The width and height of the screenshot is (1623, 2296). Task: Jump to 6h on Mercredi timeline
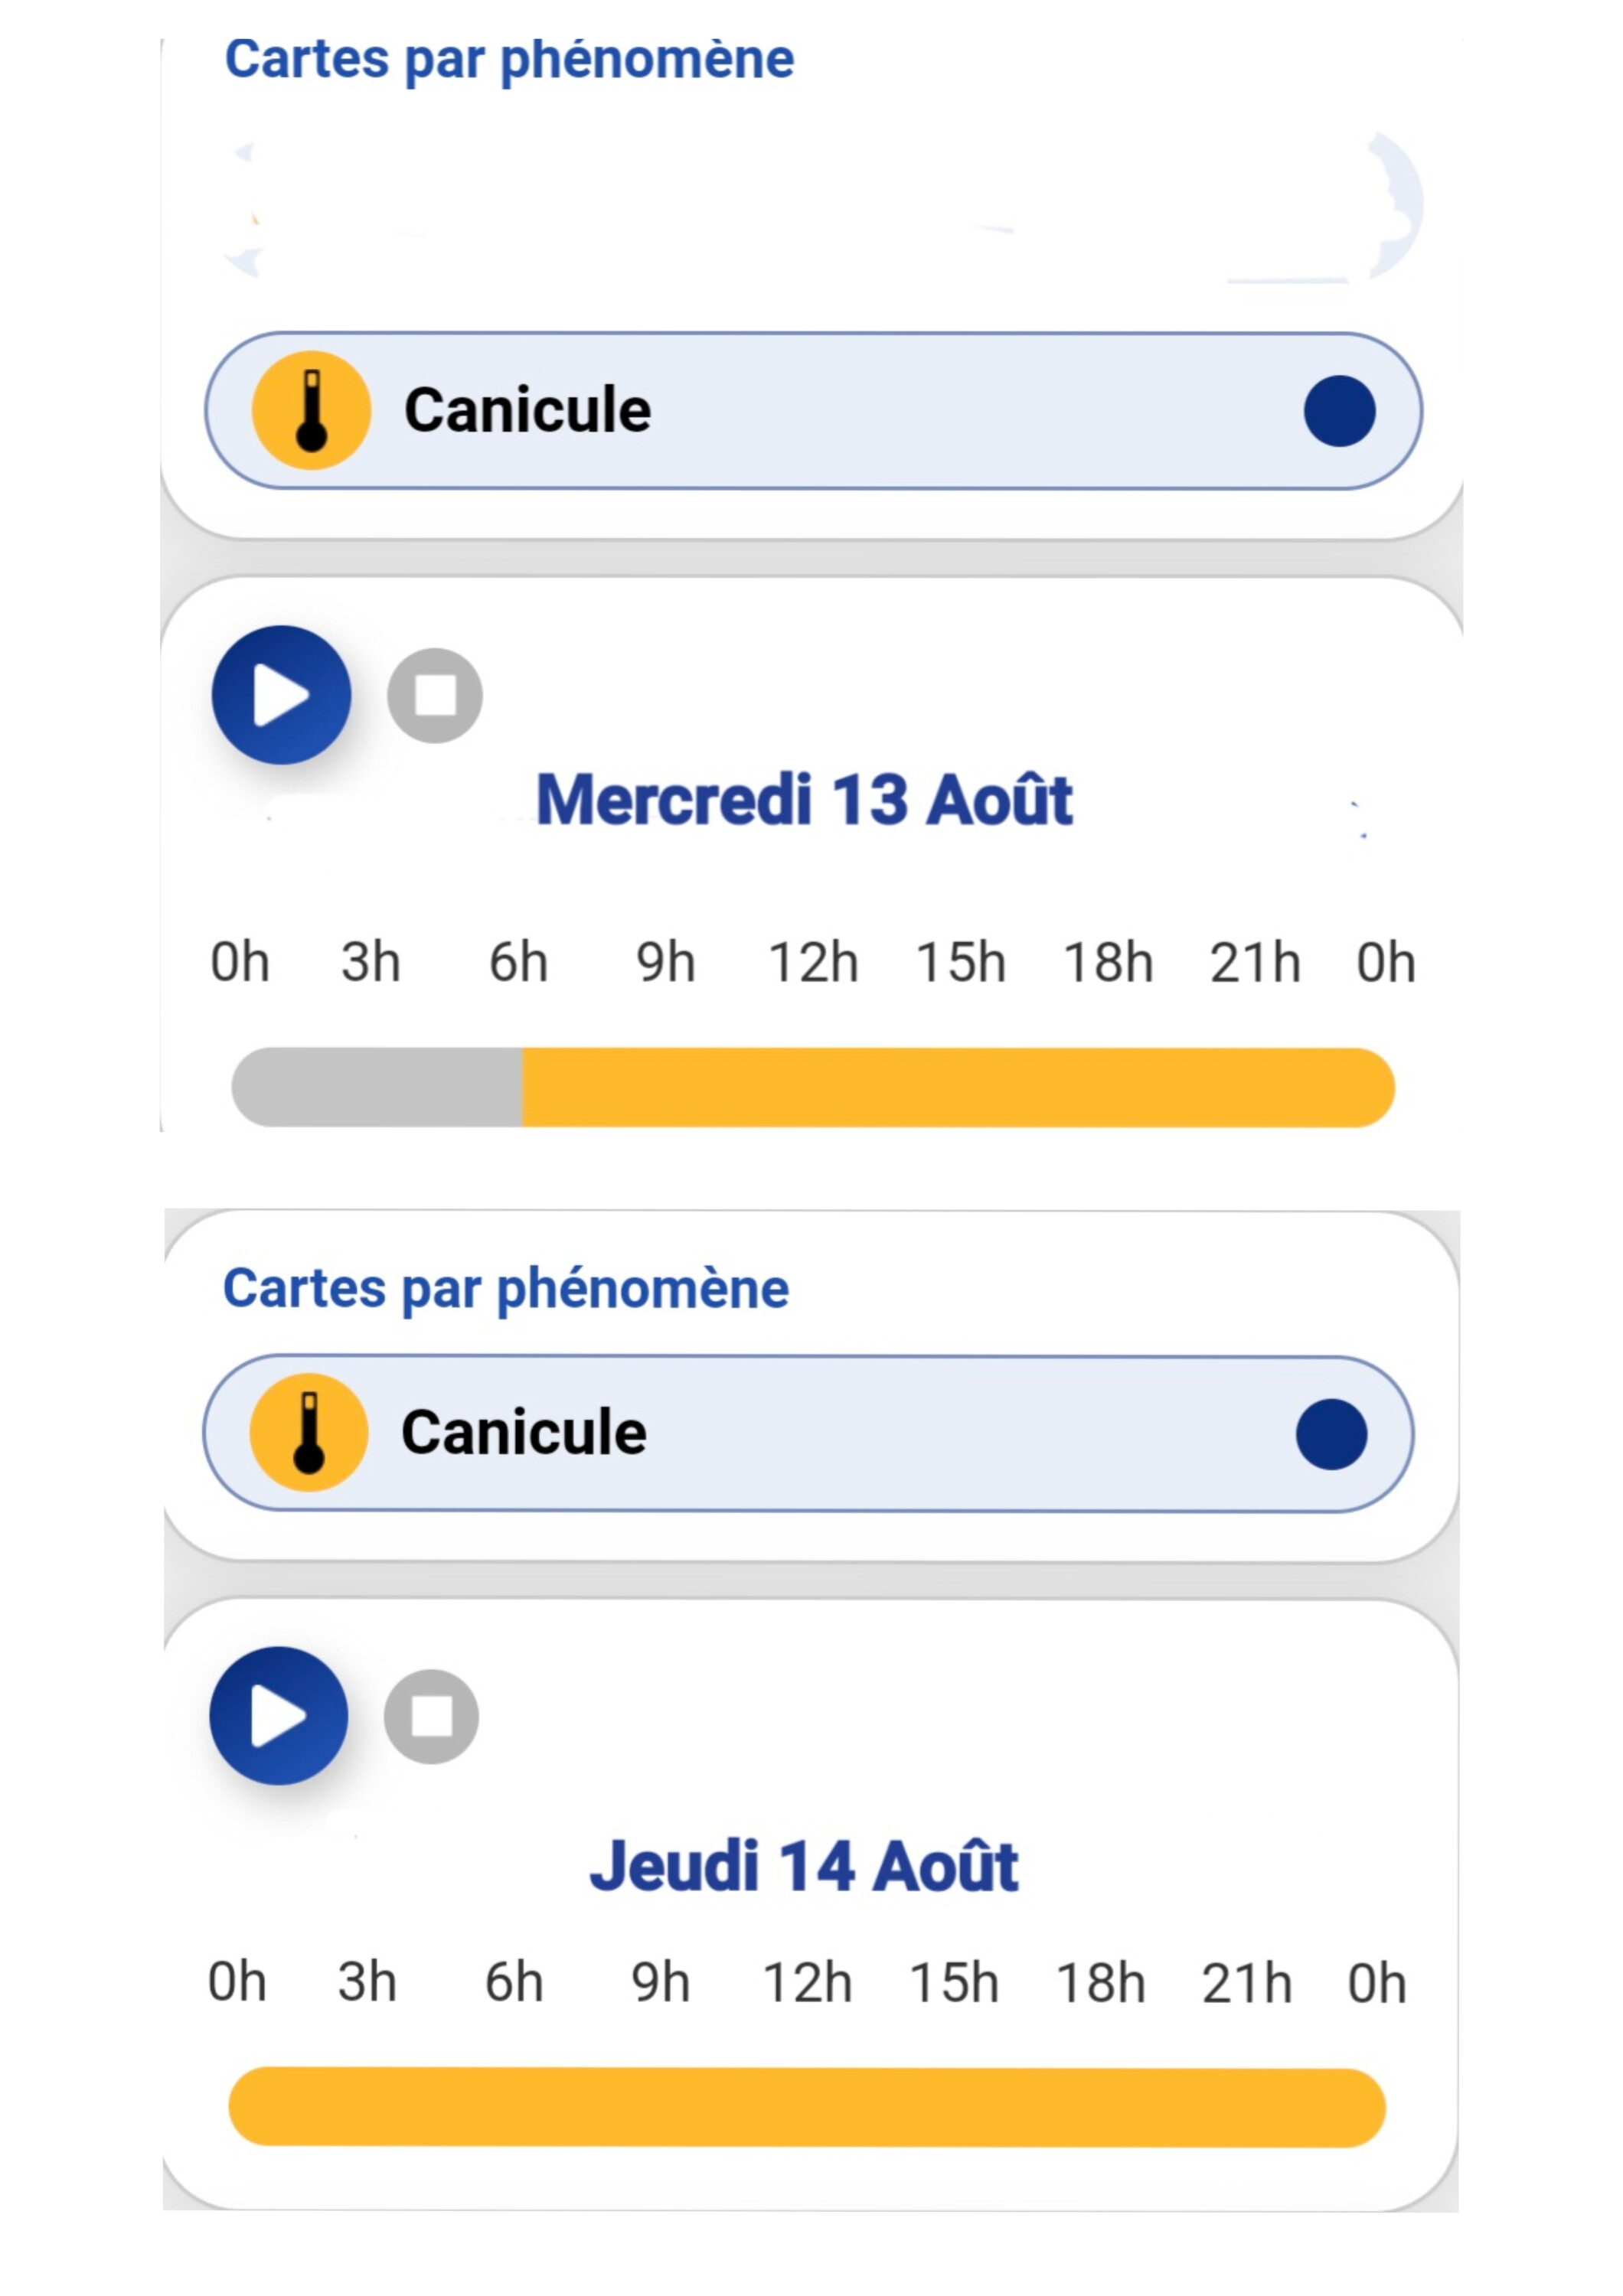tap(518, 962)
